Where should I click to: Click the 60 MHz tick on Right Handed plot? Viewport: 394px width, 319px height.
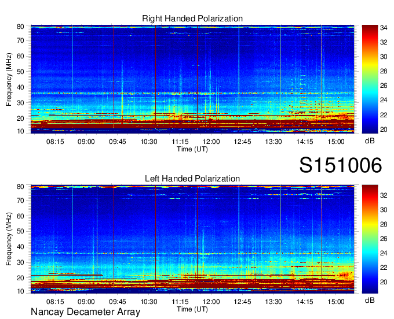(20, 56)
